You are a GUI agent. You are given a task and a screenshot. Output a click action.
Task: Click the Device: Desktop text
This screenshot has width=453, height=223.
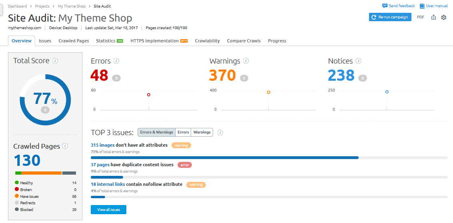pyautogui.click(x=63, y=28)
